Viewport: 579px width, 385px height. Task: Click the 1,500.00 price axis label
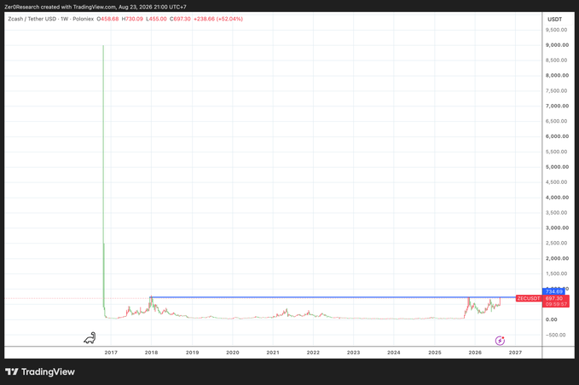point(556,273)
